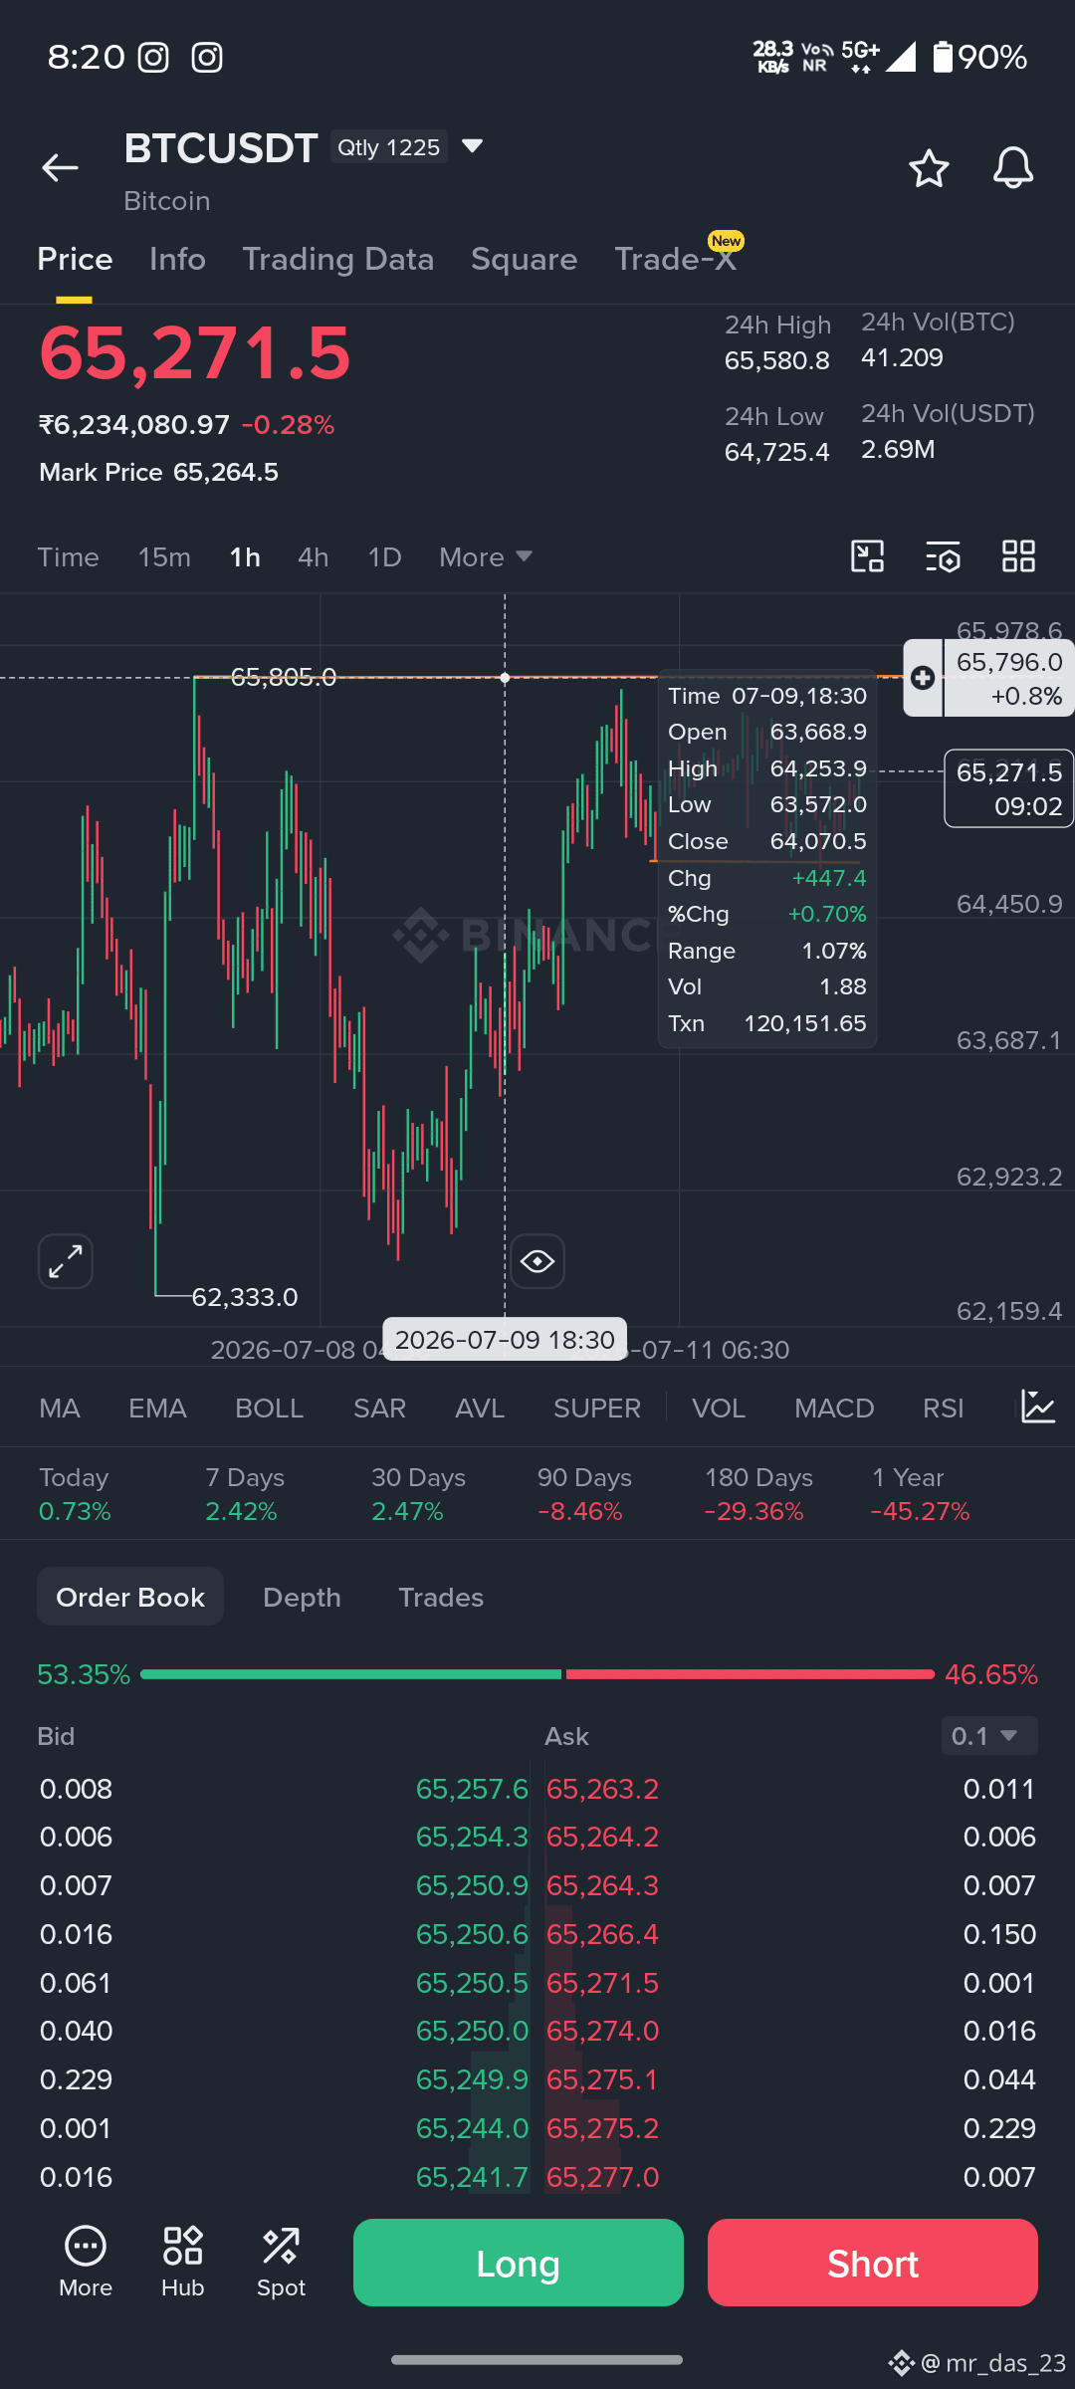1075x2389 pixels.
Task: Enable the SUPER indicator
Action: (x=597, y=1408)
